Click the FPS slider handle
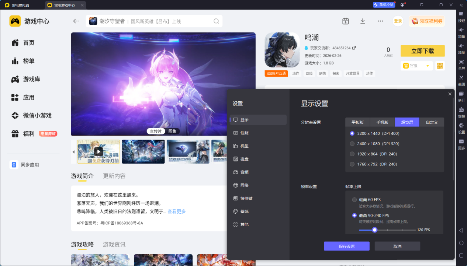This screenshot has height=266, width=467. coord(375,230)
